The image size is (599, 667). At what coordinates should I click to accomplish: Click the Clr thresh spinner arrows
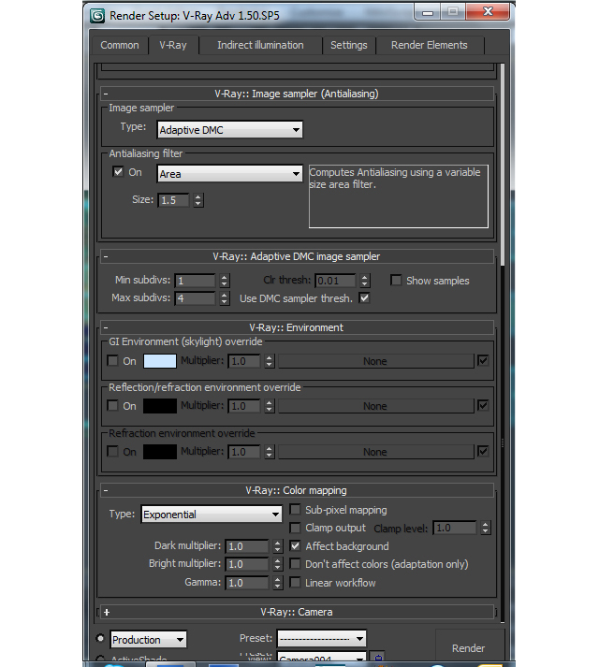click(x=364, y=281)
